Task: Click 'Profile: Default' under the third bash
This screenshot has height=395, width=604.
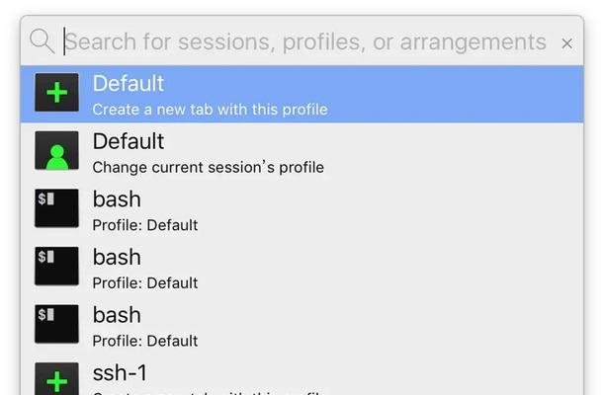Action: (145, 341)
